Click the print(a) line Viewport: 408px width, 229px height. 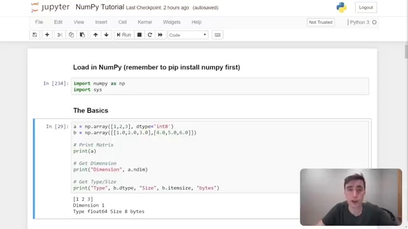(85, 151)
